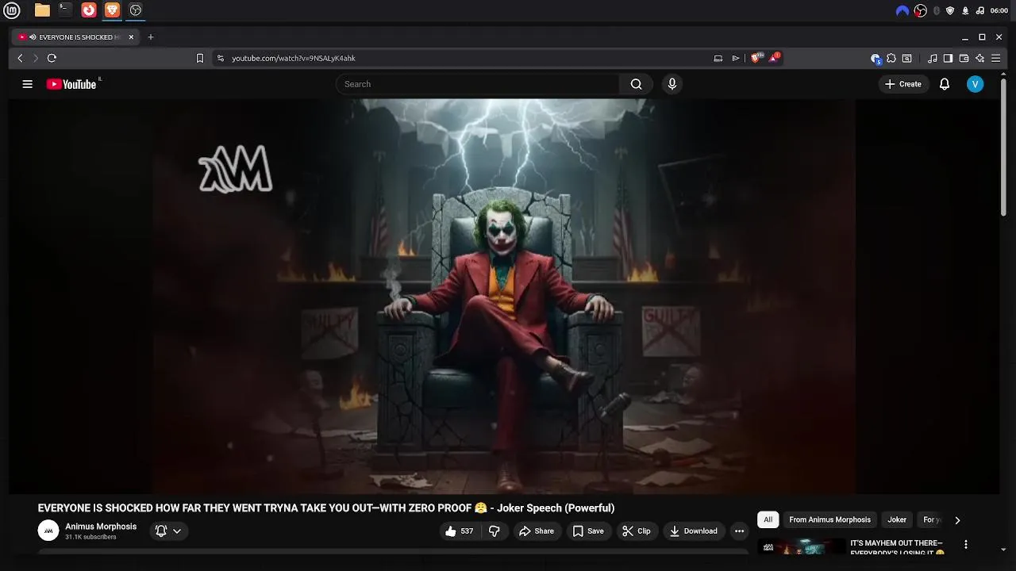Open the browser main menu
This screenshot has height=571, width=1016.
996,58
